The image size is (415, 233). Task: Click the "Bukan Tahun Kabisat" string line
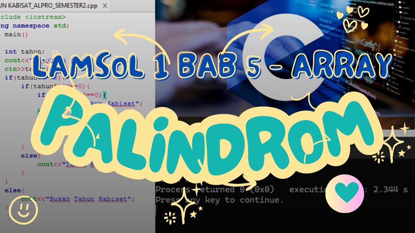pyautogui.click(x=78, y=199)
